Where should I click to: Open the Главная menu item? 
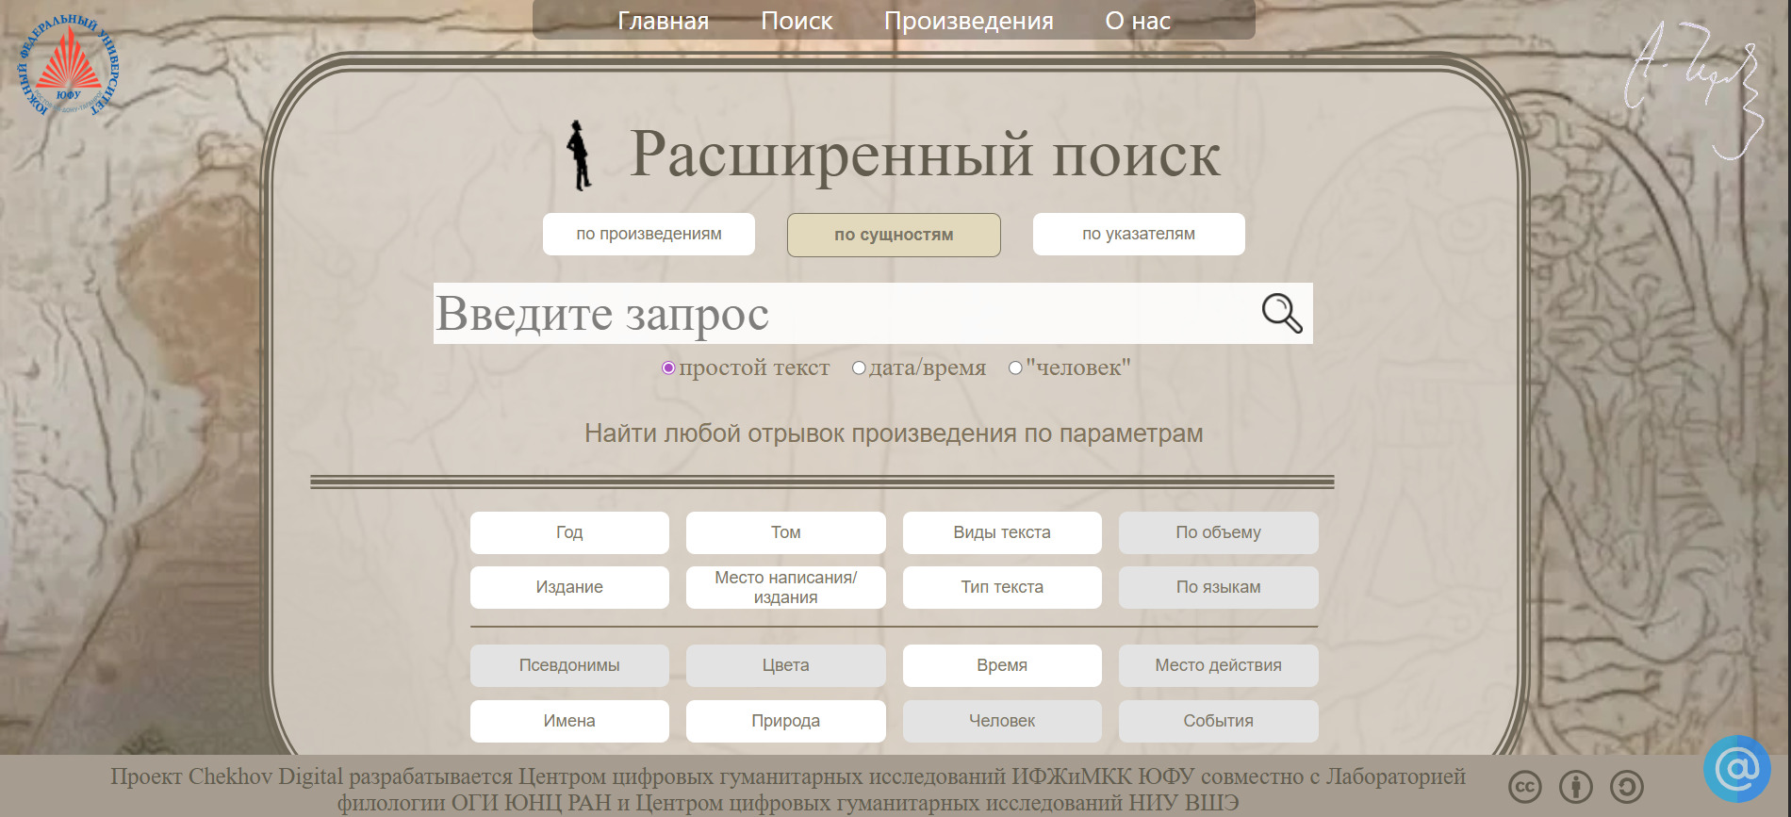664,21
